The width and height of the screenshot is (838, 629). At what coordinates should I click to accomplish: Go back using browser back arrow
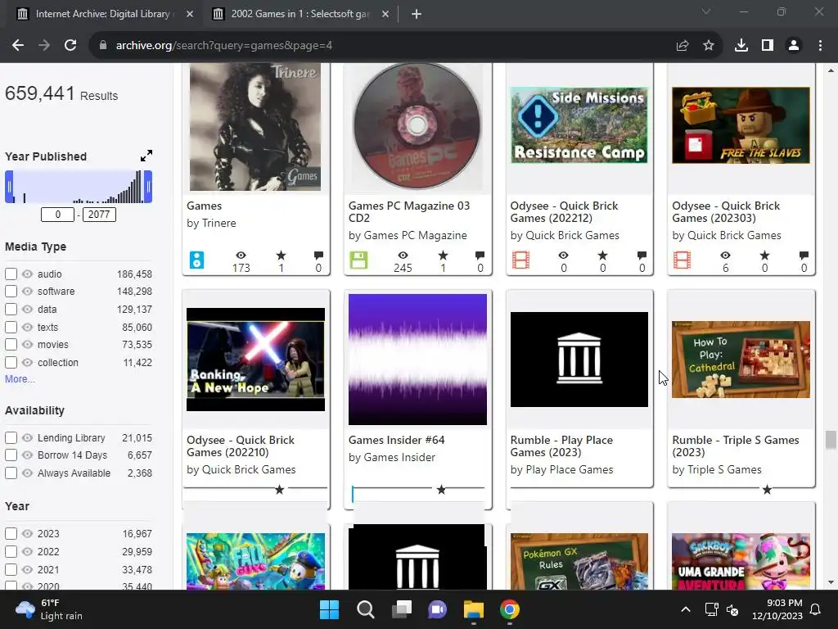pos(18,46)
